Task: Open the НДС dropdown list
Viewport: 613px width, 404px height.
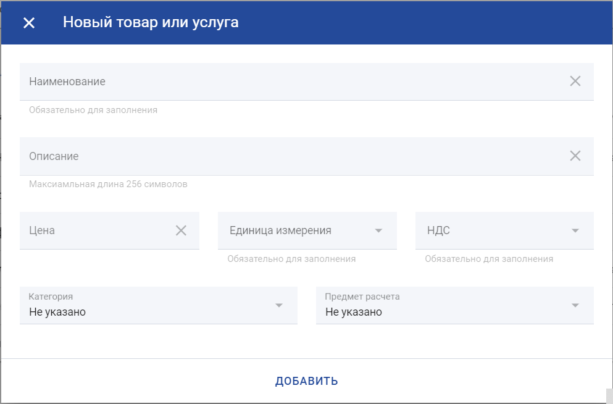Action: click(494, 230)
